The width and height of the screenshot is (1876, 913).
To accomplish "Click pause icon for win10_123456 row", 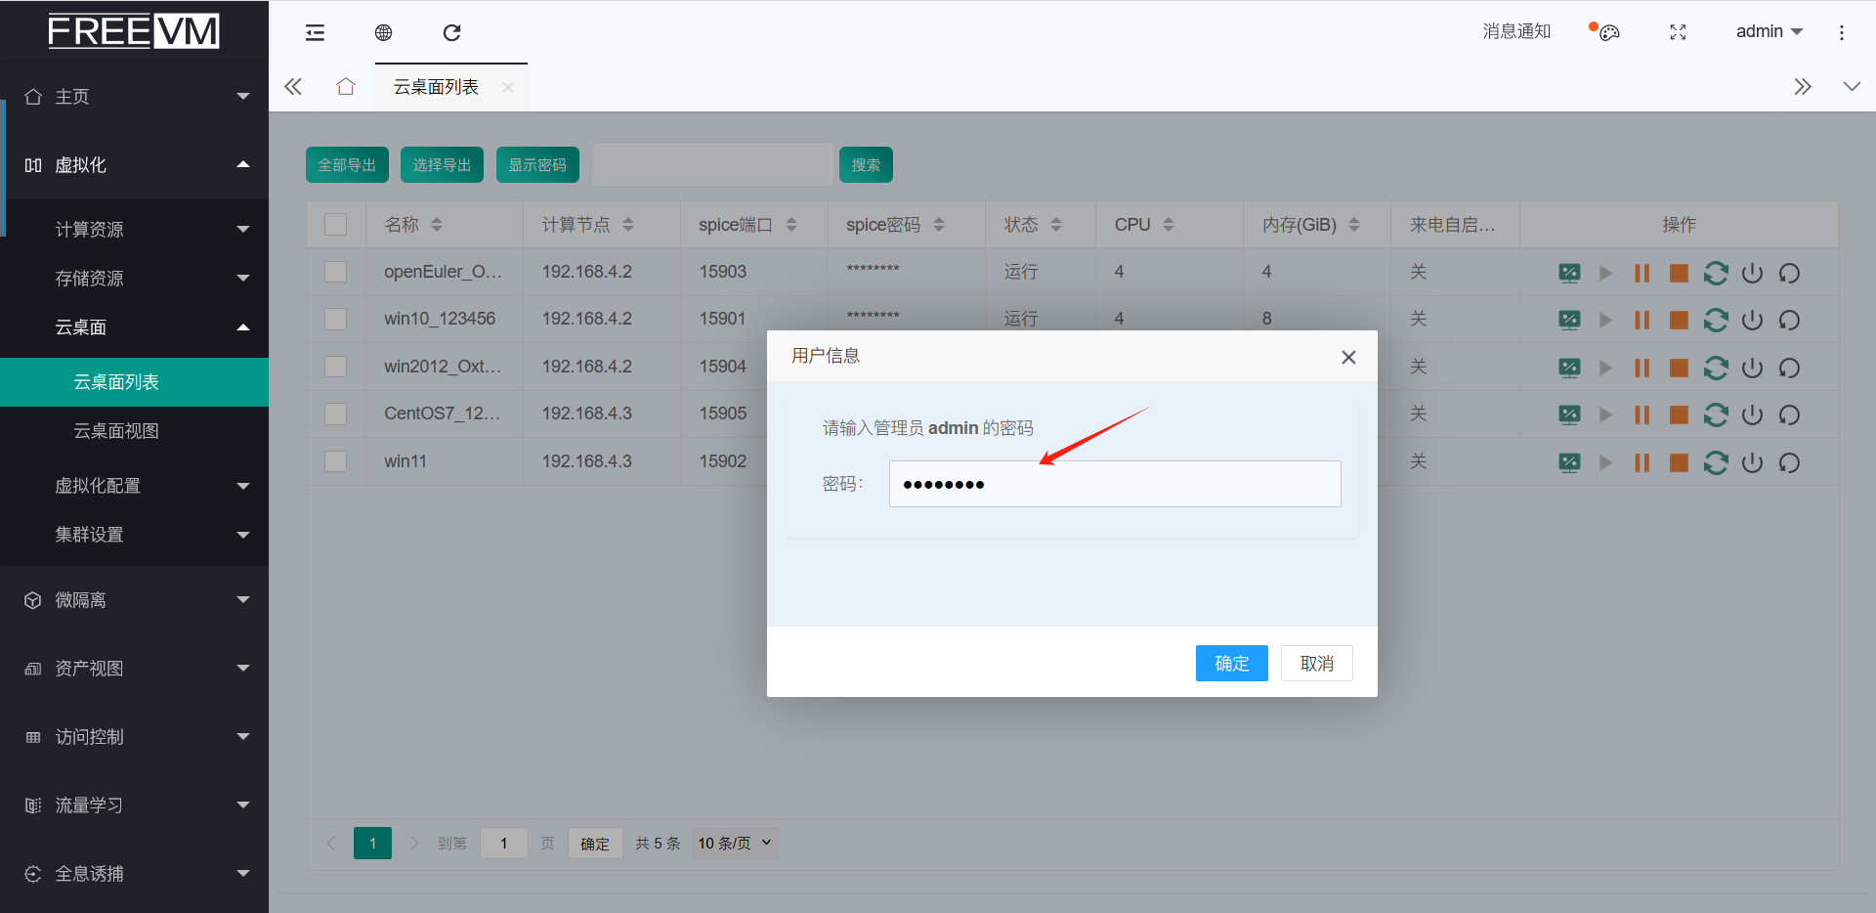I will (x=1641, y=321).
